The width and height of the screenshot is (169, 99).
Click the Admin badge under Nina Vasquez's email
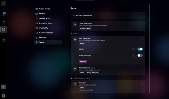82,43
